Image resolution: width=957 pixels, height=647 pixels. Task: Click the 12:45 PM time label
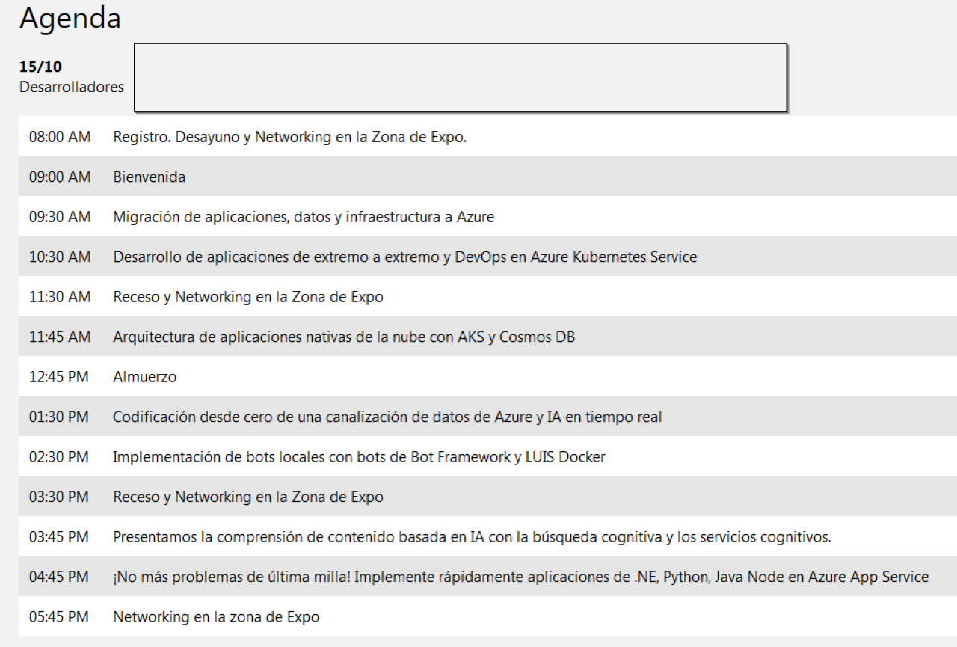(x=59, y=377)
